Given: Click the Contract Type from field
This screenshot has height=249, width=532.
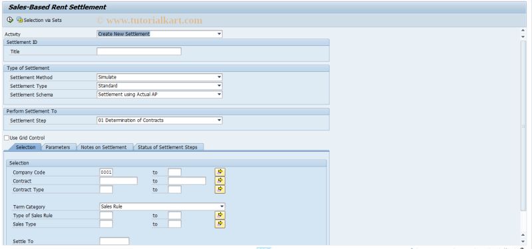Looking at the screenshot, I should (106, 190).
